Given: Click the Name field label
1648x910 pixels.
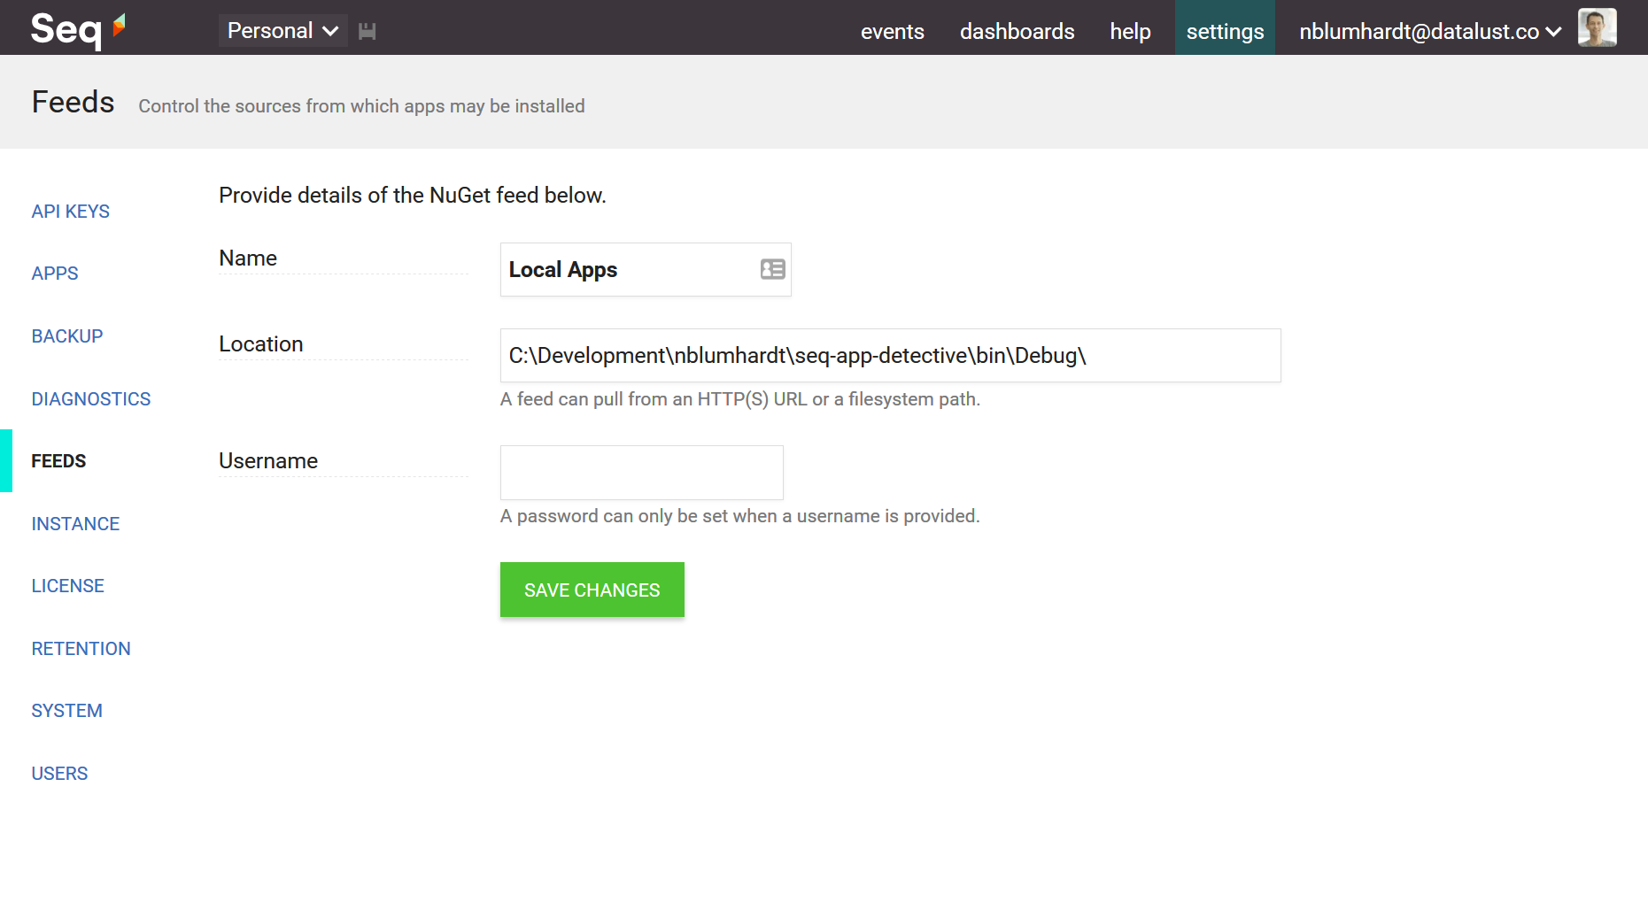Looking at the screenshot, I should (248, 258).
